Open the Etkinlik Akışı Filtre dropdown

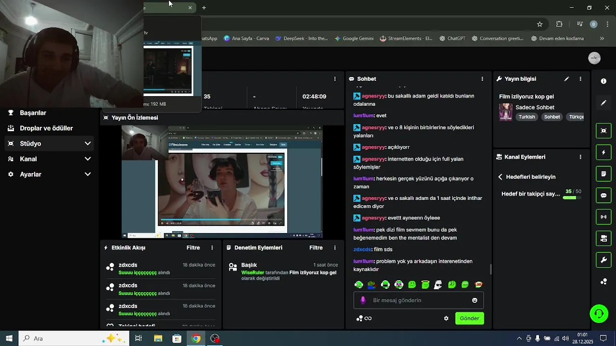193,248
